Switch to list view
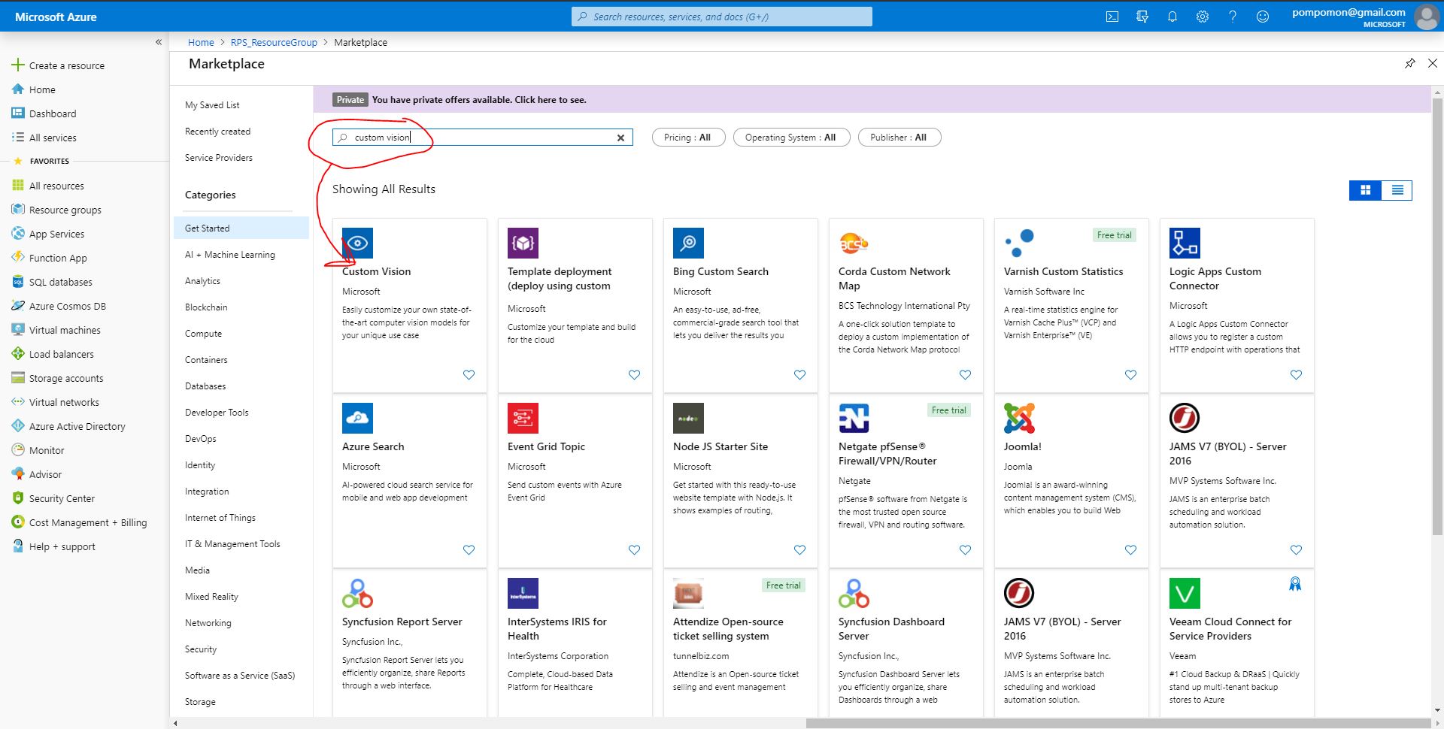The image size is (1444, 729). (1397, 190)
